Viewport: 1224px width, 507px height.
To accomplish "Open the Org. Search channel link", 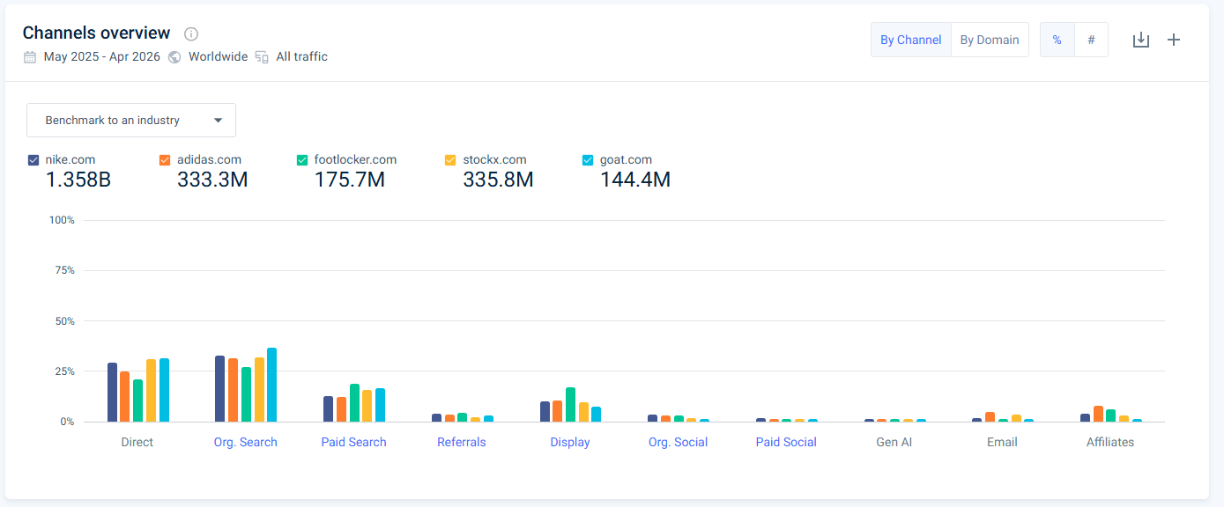I will click(246, 442).
